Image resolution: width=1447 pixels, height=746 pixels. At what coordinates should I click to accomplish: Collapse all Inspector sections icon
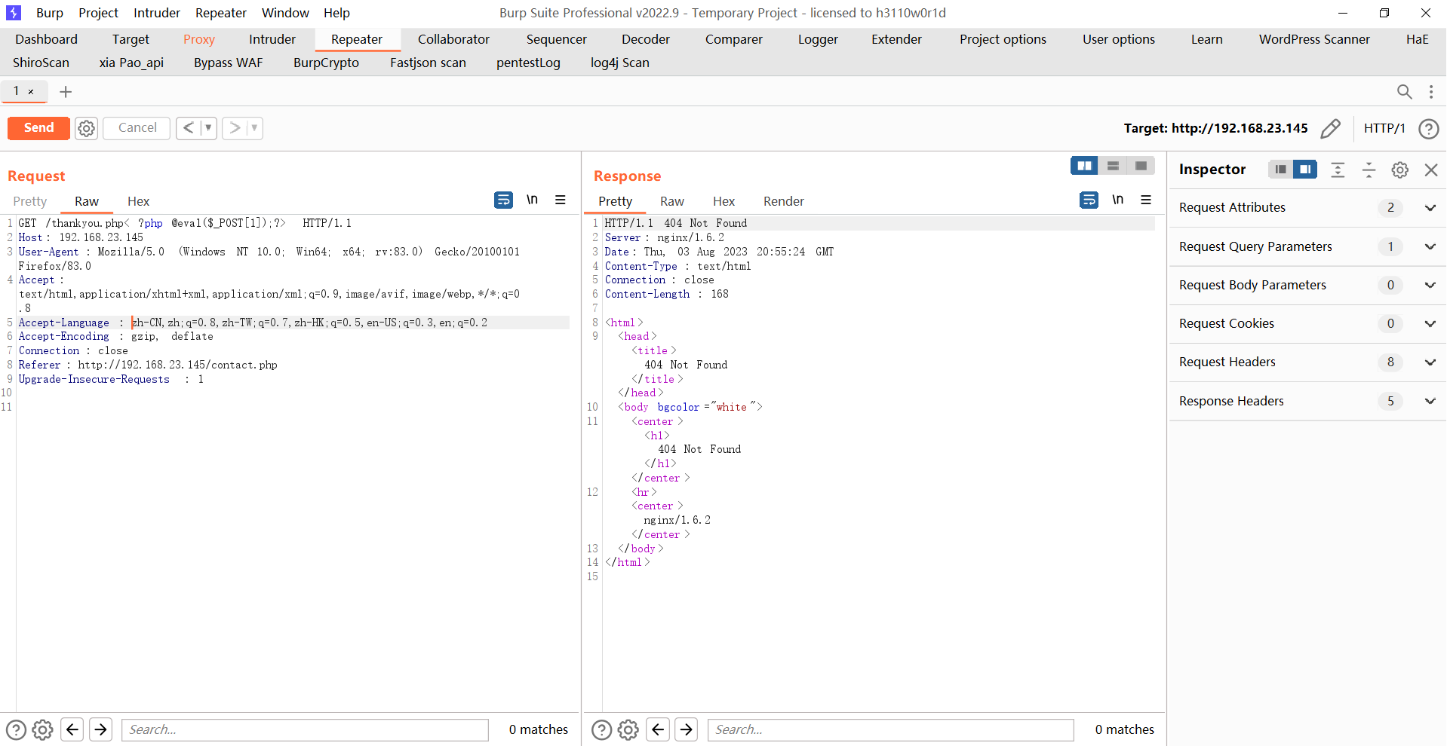[1369, 170]
